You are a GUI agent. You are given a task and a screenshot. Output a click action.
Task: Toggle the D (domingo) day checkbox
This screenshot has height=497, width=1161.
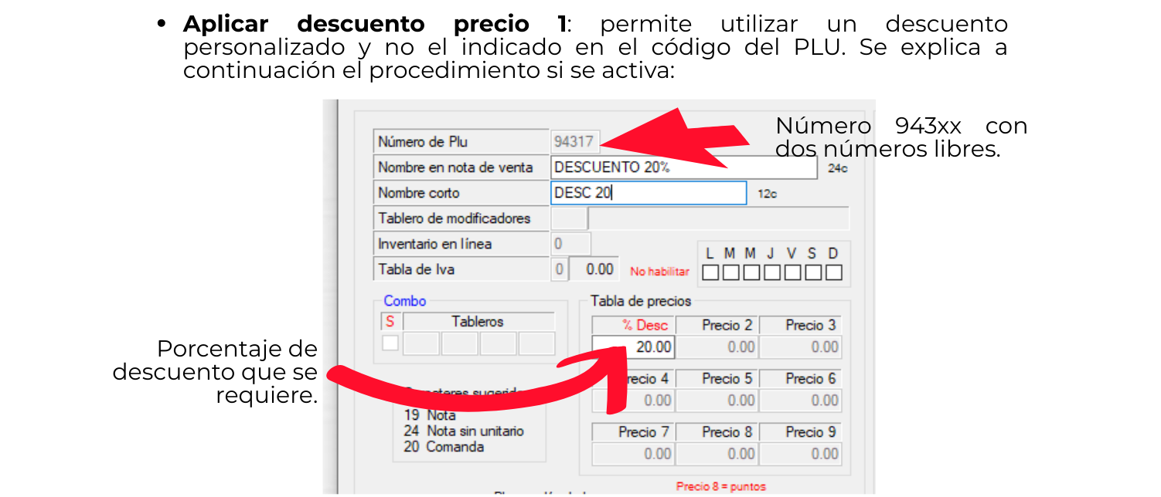tap(834, 272)
